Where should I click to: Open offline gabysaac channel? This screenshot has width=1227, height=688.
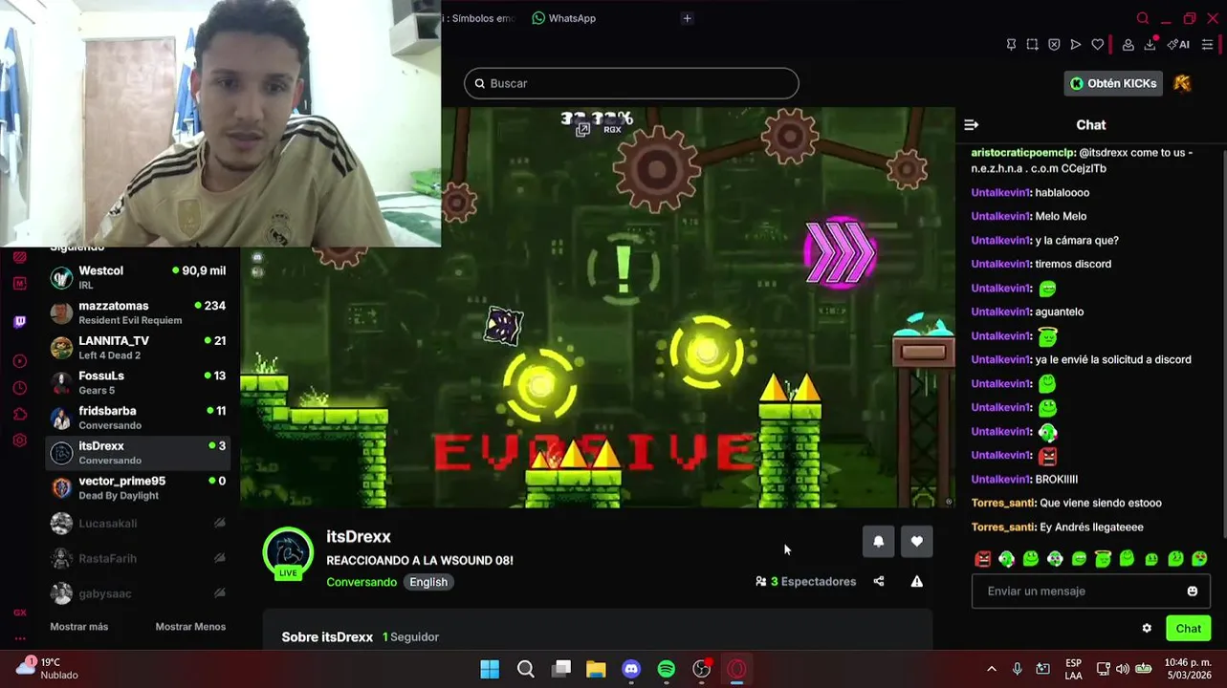coord(138,593)
